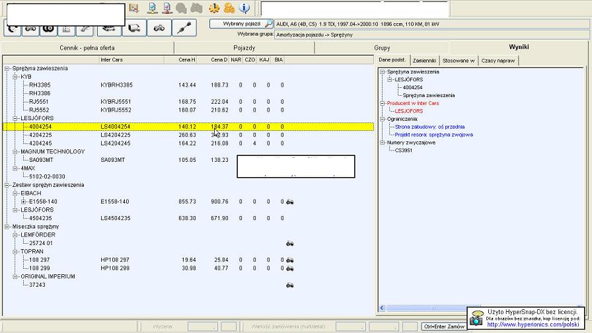Screen dimensions: 592x333
Task: Select the 4504235 spring set row
Action: [188, 218]
